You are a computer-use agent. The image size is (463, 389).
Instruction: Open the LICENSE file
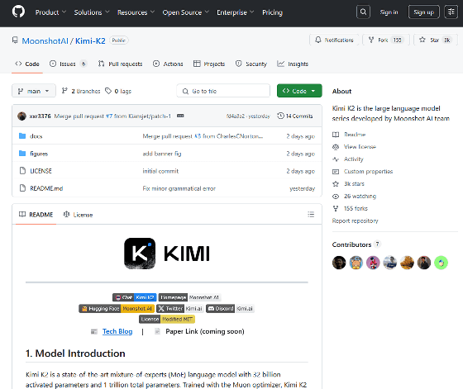(x=41, y=171)
